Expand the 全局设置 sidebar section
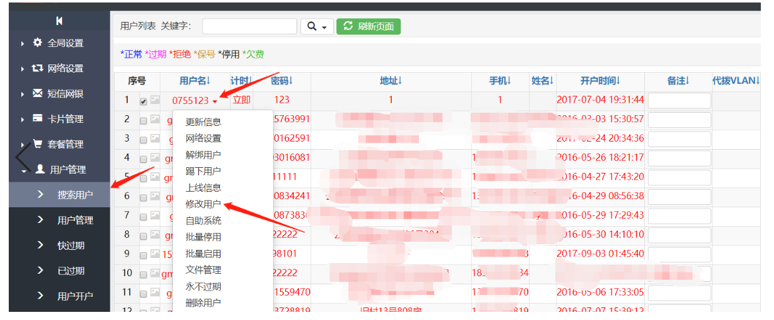The height and width of the screenshot is (320, 774). point(65,43)
